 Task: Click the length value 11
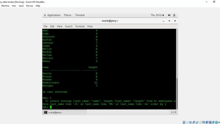[x=96, y=83]
